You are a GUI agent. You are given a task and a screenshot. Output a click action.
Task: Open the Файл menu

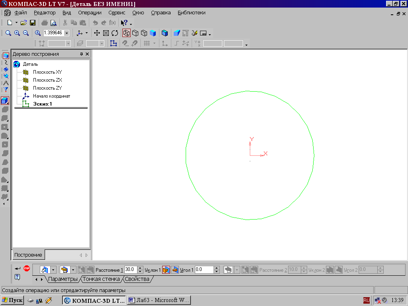point(21,12)
